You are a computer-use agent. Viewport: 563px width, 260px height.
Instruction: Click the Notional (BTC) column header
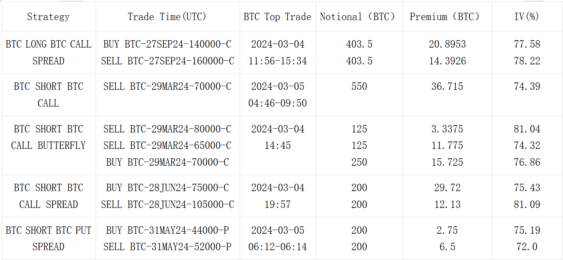[359, 17]
